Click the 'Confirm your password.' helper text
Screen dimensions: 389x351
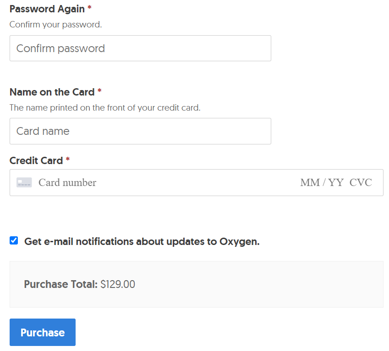(x=55, y=25)
